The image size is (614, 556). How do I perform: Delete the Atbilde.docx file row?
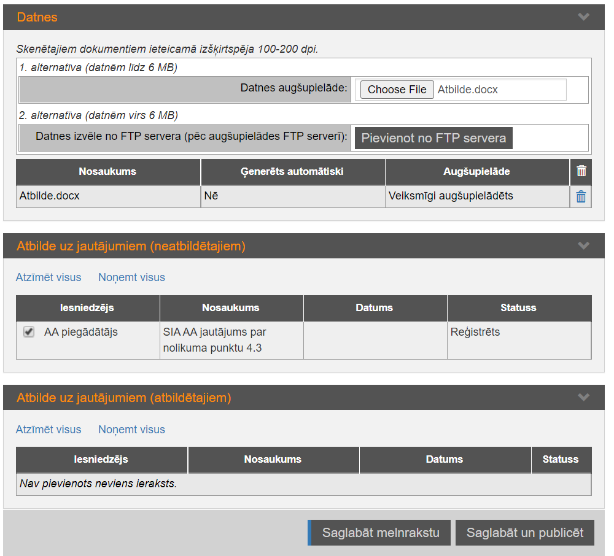[581, 197]
